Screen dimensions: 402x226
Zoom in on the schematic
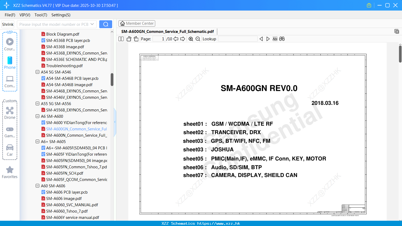(x=191, y=39)
